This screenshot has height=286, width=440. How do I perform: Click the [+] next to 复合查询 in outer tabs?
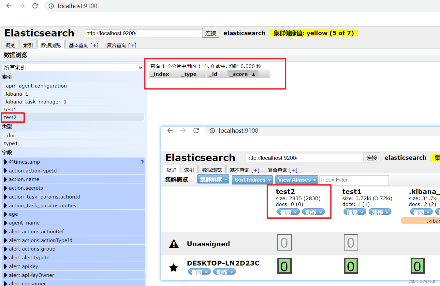[132, 46]
